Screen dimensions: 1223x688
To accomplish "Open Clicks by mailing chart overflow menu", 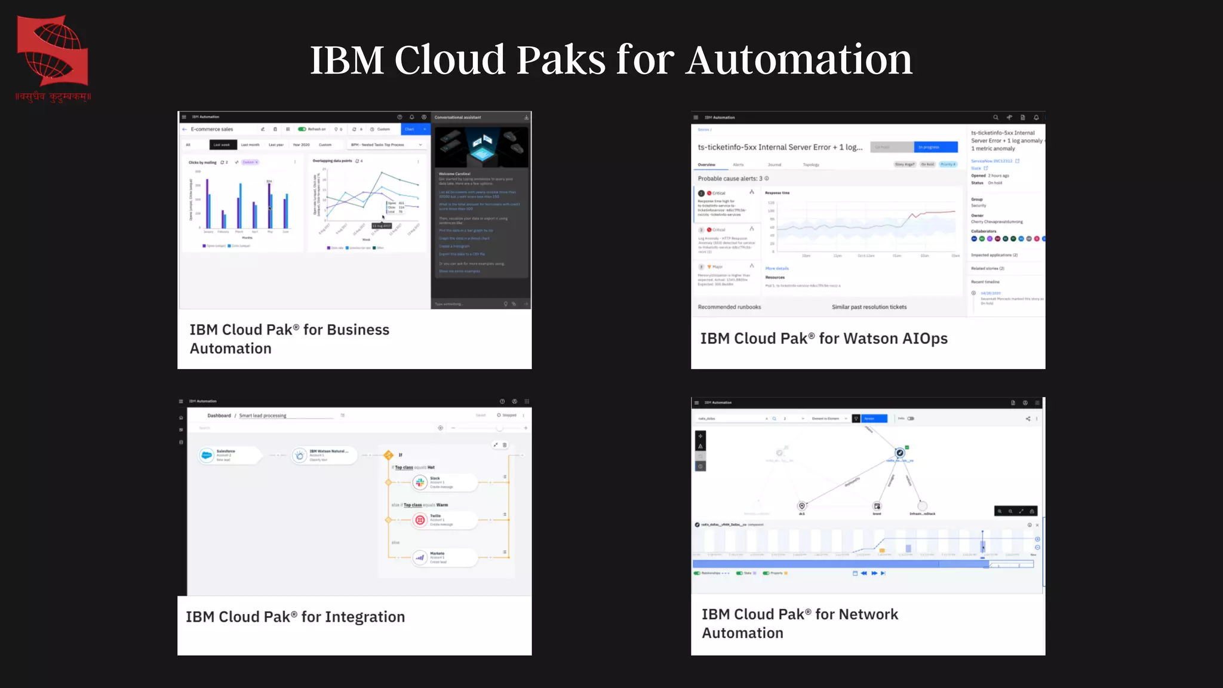I will 295,162.
